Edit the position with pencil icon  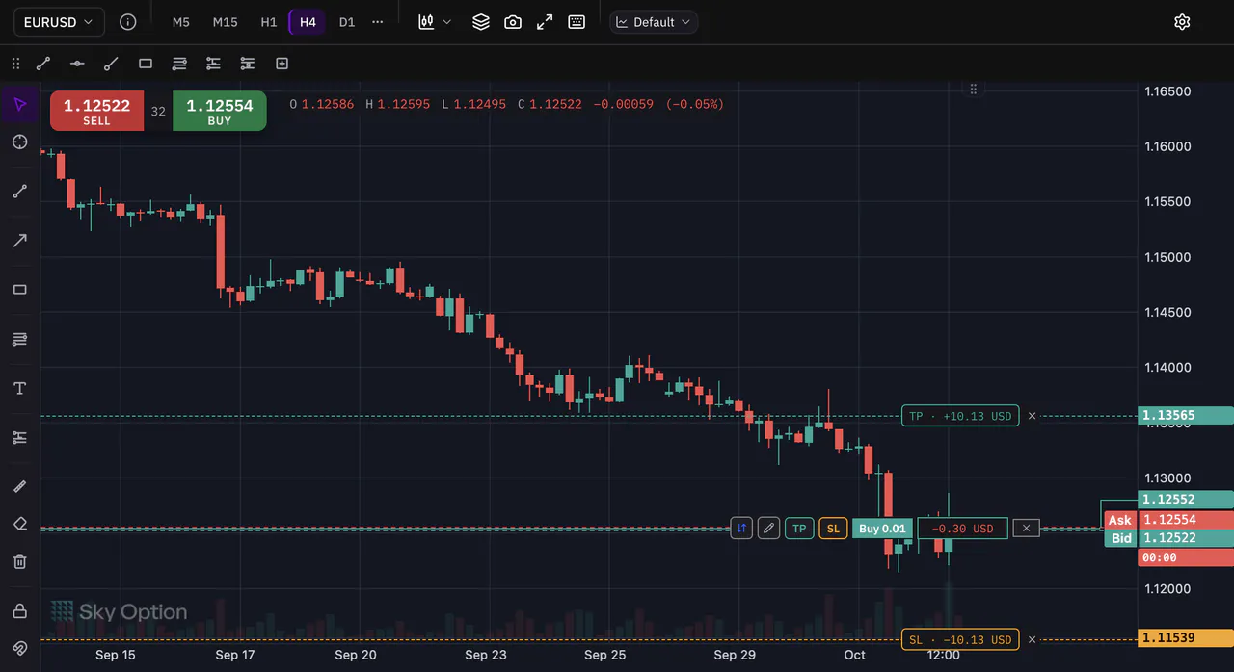(768, 529)
